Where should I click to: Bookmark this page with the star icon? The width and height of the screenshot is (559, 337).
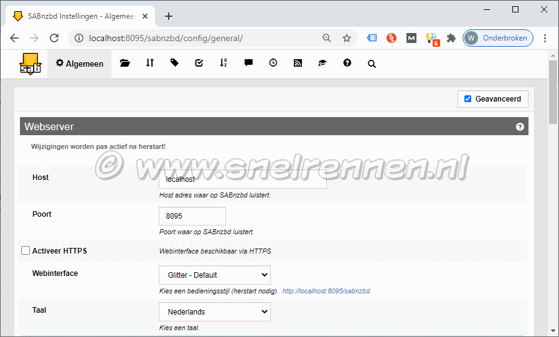click(347, 38)
